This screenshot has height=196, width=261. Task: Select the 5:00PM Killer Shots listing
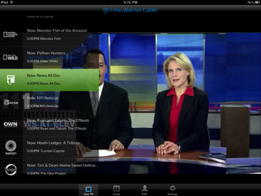pyautogui.click(x=42, y=61)
